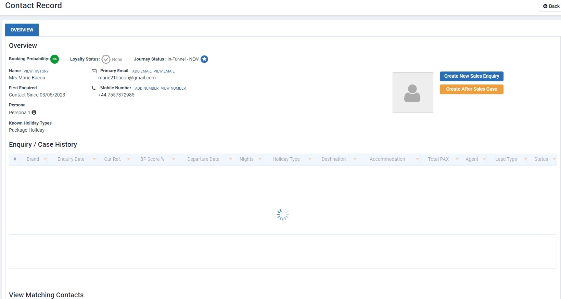Open the Lead Type column dropdown arrow
The width and height of the screenshot is (561, 299).
(525, 159)
